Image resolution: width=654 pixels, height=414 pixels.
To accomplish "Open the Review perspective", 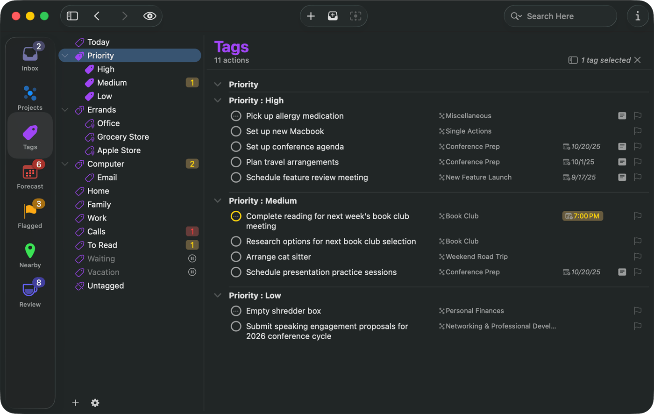I will (30, 293).
